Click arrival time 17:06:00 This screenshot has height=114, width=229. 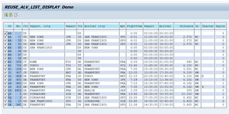(166, 105)
